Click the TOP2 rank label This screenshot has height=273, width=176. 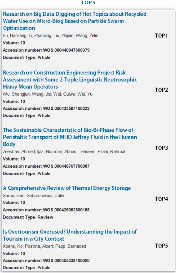coord(161,90)
